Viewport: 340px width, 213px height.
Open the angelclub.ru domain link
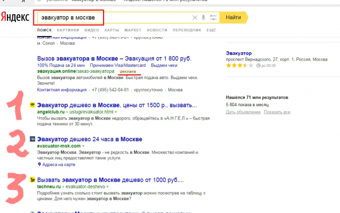click(51, 112)
